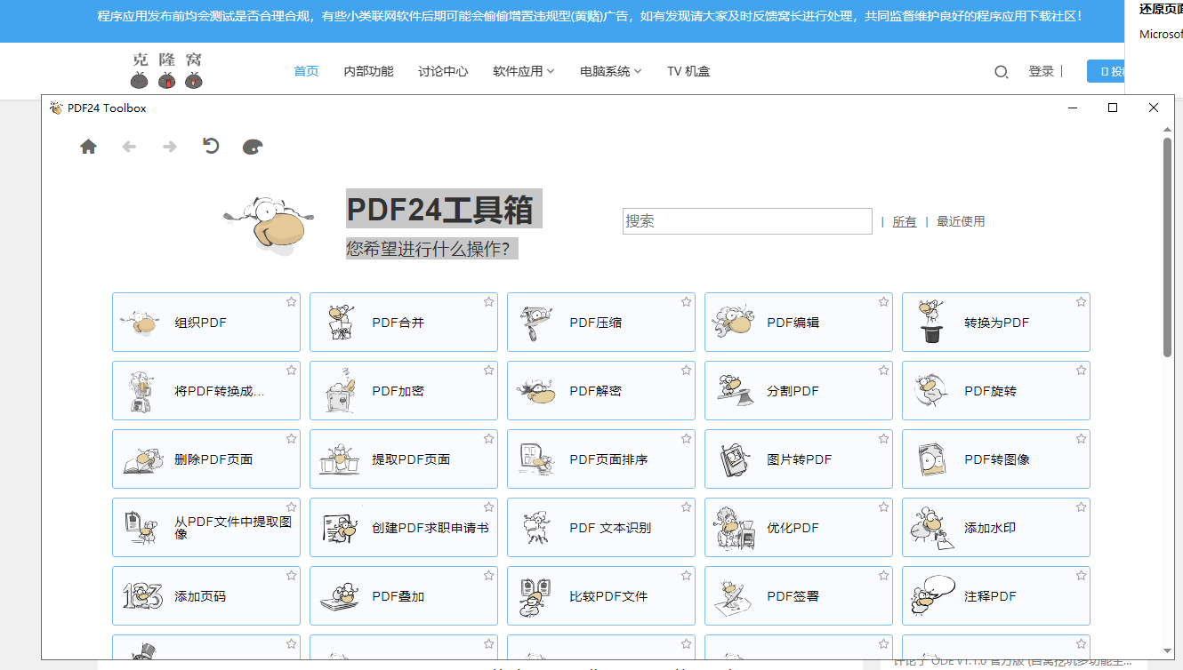Favorite 图片转PDF with its star
This screenshot has height=670, width=1183.
coord(883,439)
